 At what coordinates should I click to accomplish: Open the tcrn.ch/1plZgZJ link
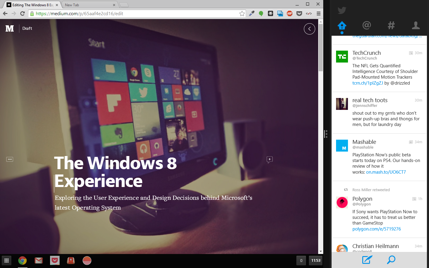(x=368, y=83)
